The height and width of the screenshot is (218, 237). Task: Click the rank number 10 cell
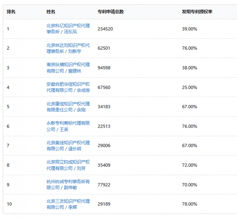9,204
